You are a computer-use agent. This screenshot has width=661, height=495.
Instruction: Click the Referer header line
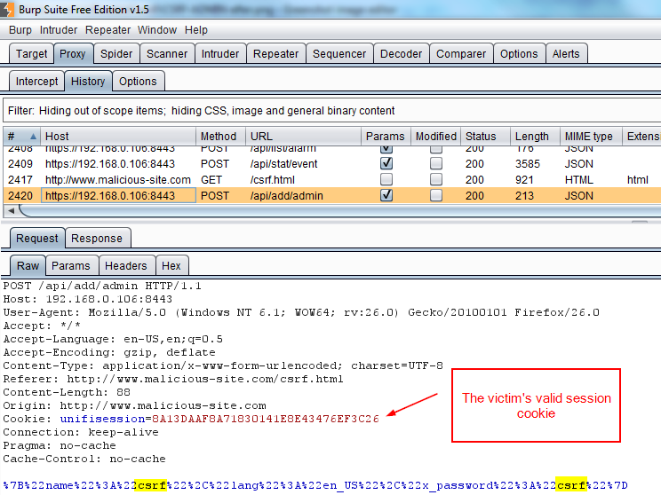[173, 379]
